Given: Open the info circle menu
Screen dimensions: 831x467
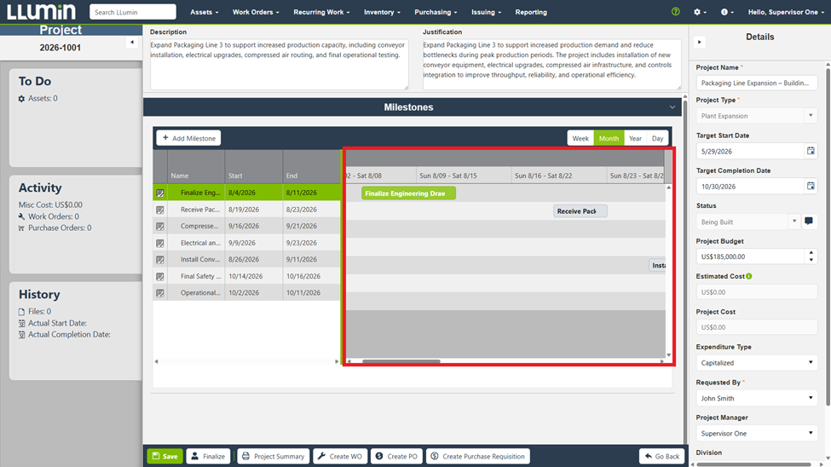Looking at the screenshot, I should [727, 12].
